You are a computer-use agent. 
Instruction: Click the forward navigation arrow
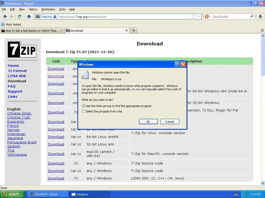point(11,16)
